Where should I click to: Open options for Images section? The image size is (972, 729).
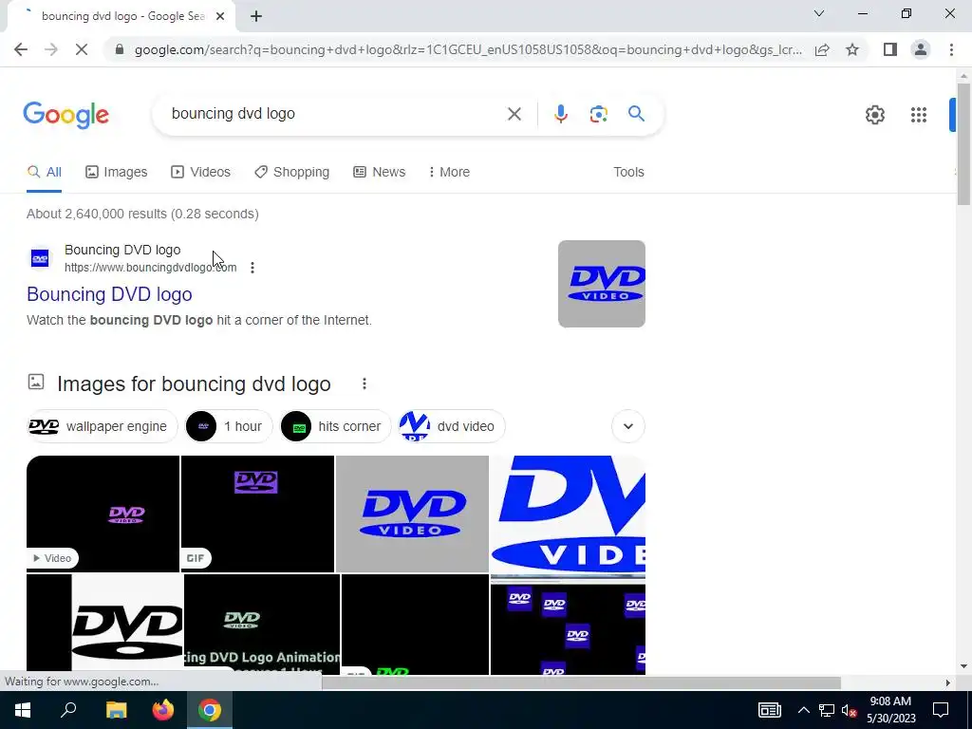coord(364,384)
